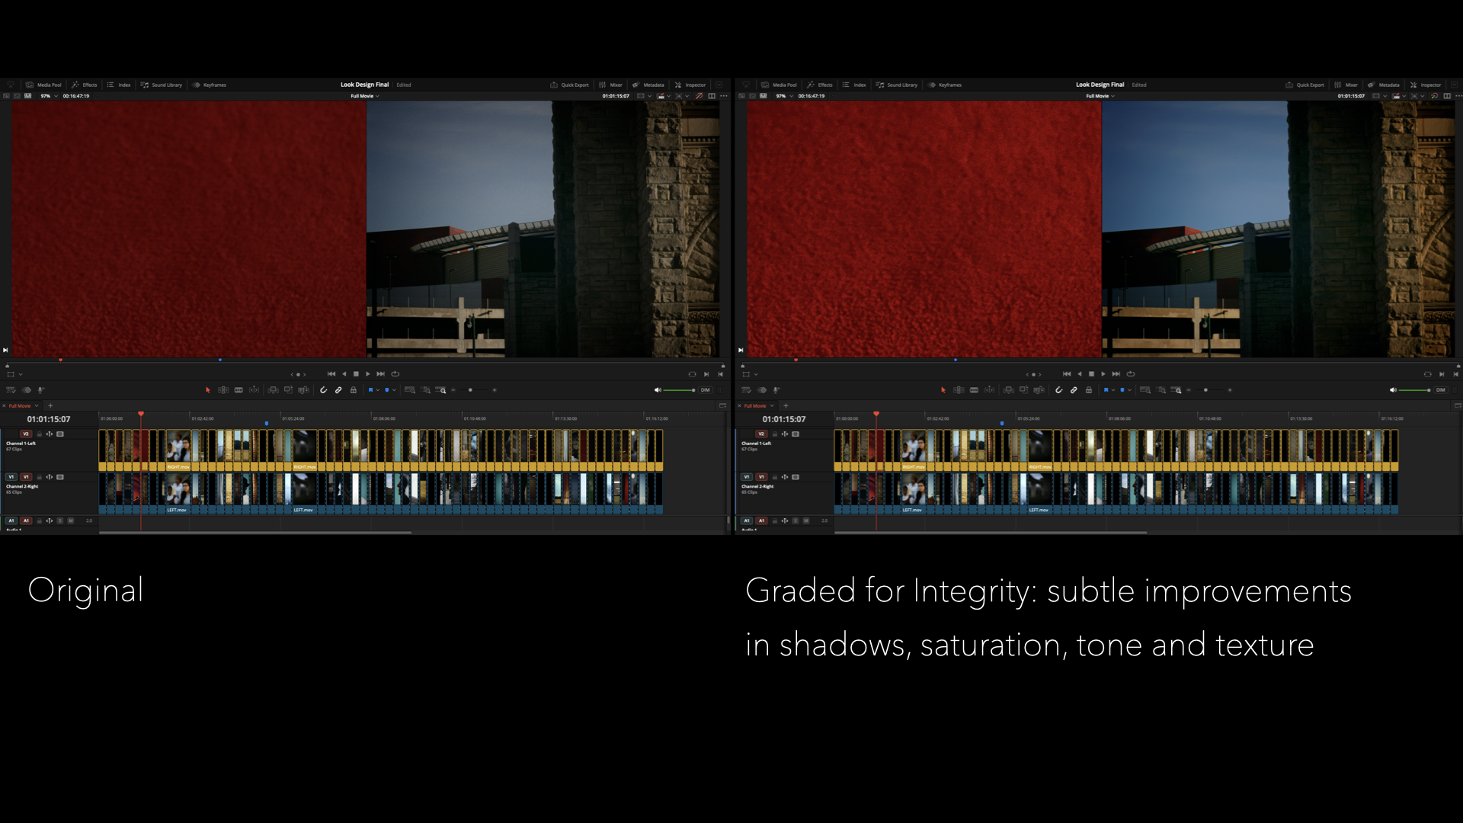The width and height of the screenshot is (1463, 823).
Task: Open Effects panel in the Original window
Action: tap(85, 85)
